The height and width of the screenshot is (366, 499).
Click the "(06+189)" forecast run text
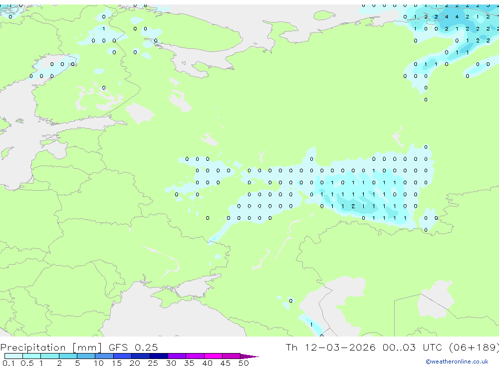(x=474, y=347)
